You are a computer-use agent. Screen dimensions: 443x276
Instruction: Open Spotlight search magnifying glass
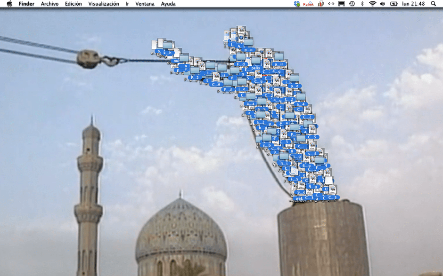433,4
